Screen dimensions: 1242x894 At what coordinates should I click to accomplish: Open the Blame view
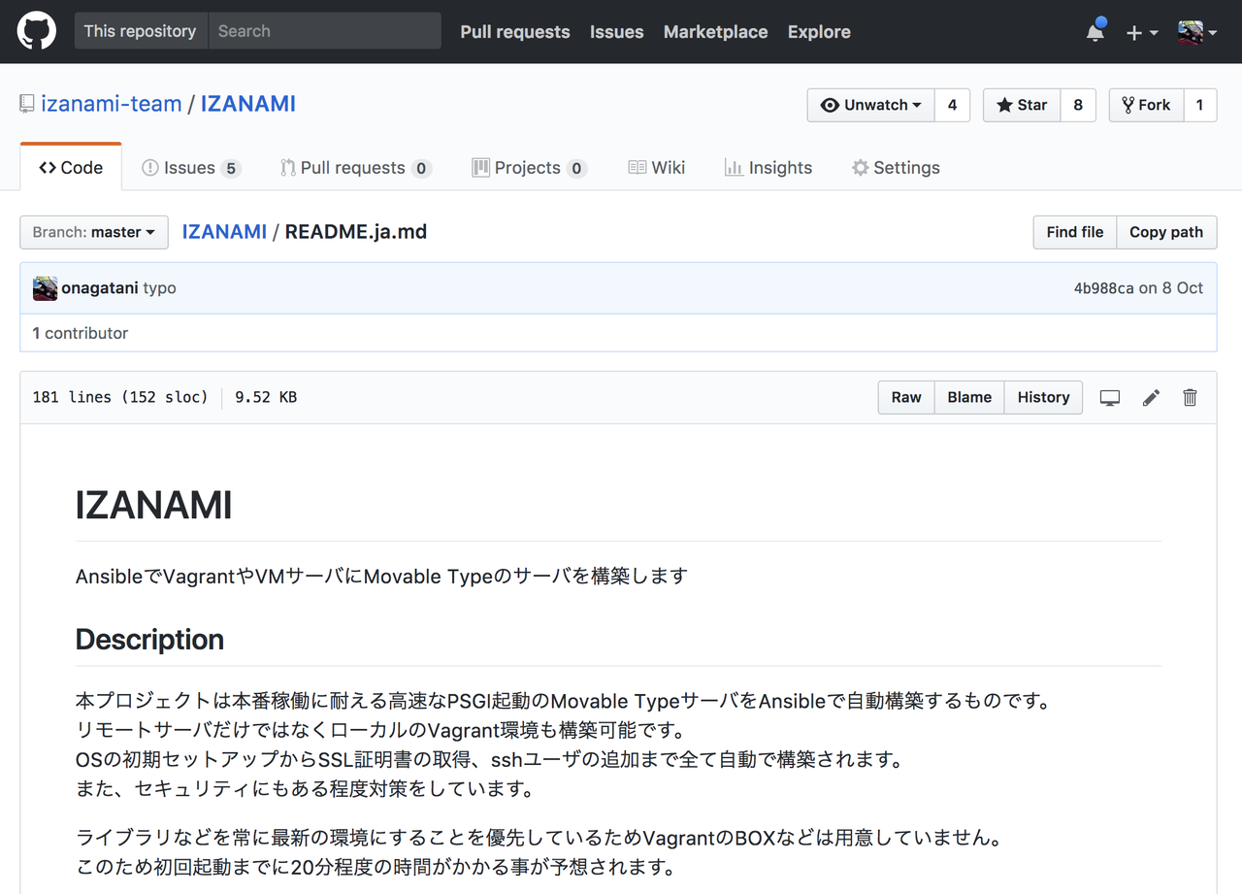coord(969,397)
